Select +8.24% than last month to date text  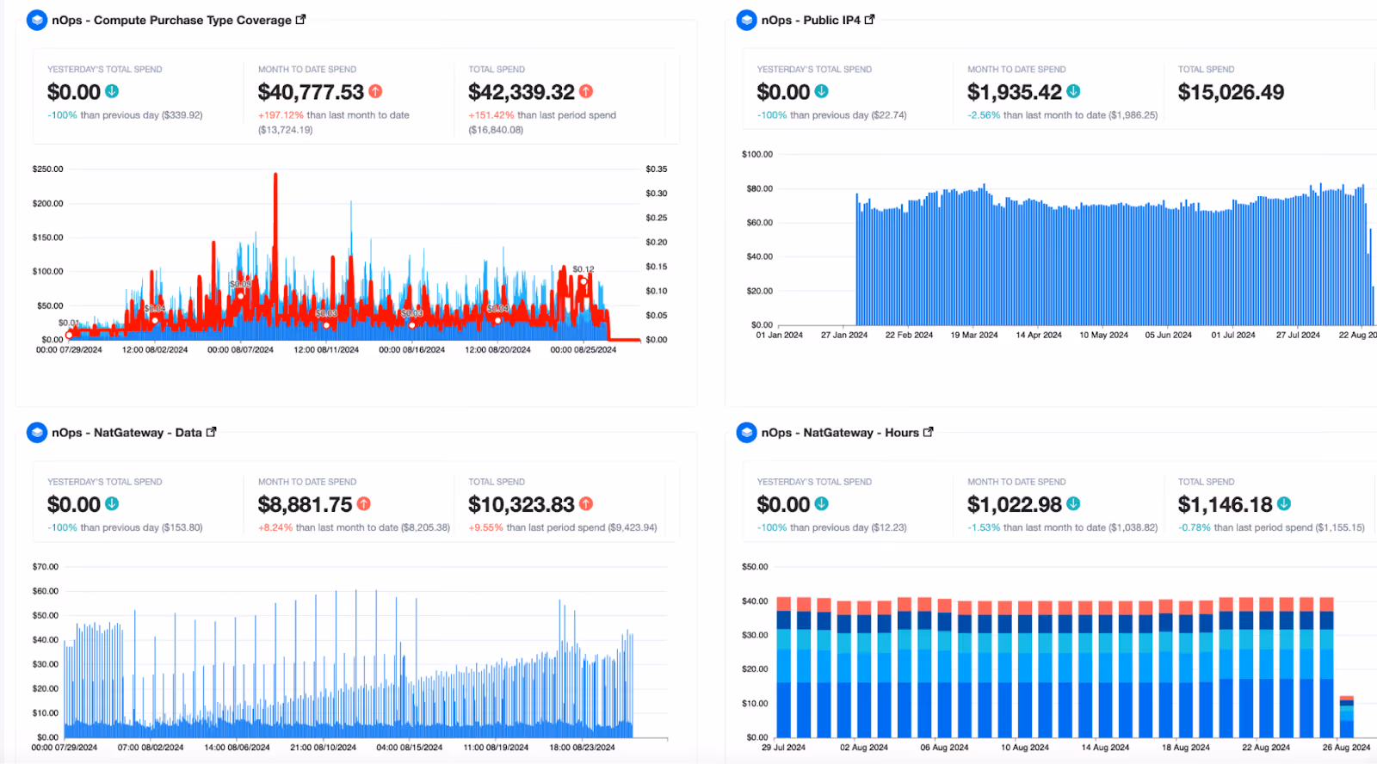coord(354,528)
